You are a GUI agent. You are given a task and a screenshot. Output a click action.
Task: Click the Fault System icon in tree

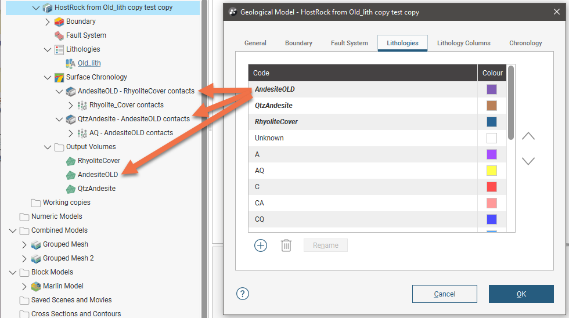[59, 35]
